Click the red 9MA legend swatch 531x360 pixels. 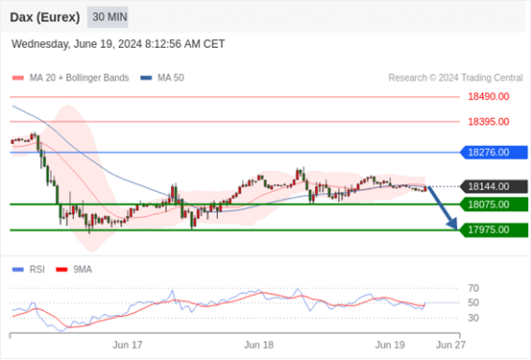(61, 270)
